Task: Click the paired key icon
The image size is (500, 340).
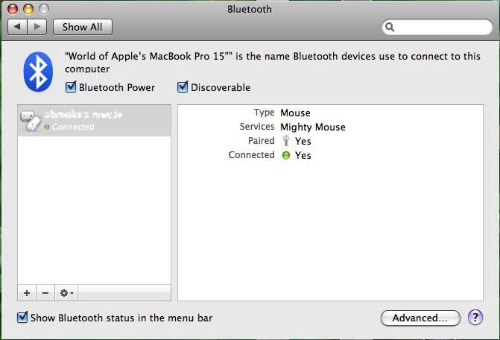Action: click(x=286, y=141)
